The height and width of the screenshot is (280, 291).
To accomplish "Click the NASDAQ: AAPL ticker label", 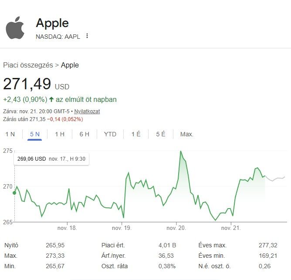I will click(x=58, y=36).
